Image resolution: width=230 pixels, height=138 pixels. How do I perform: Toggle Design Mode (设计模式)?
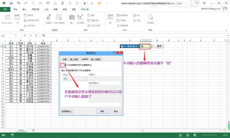(x=80, y=19)
